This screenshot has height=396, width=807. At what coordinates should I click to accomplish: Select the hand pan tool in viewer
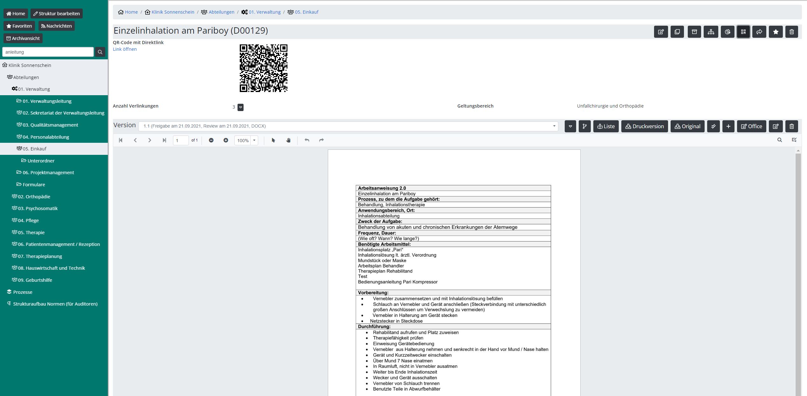click(x=288, y=140)
